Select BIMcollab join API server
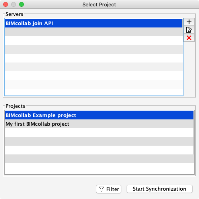Screen dimensions: 199x199 pos(94,23)
